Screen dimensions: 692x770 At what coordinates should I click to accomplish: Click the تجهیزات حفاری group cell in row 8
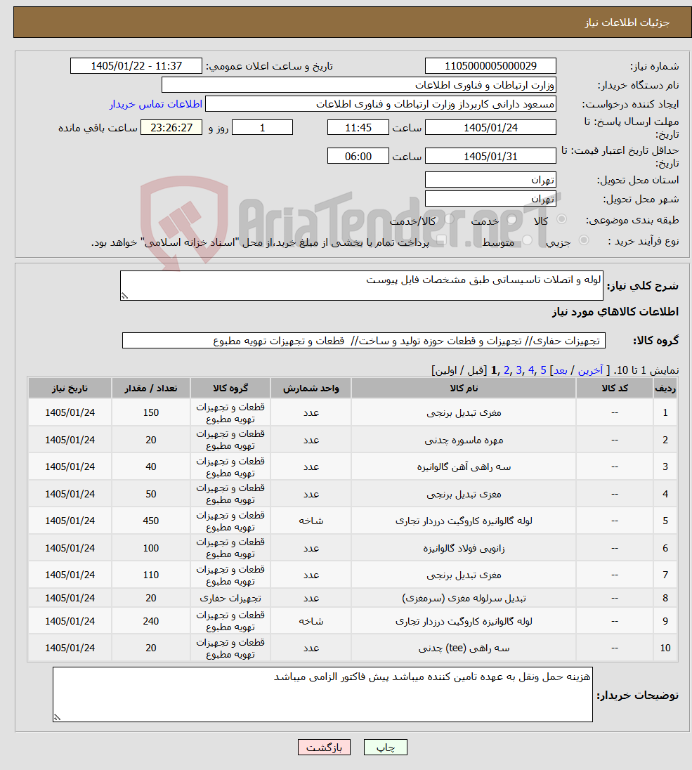(230, 598)
